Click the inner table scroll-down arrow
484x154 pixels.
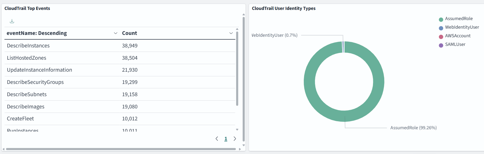pos(237,130)
